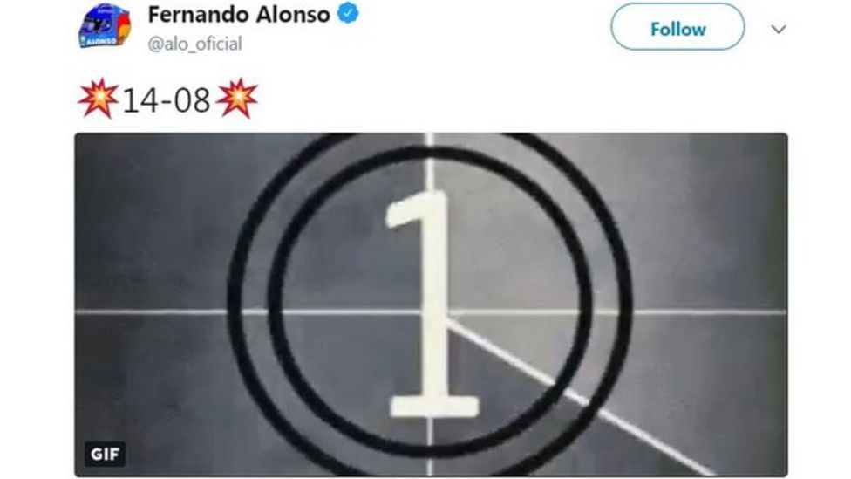This screenshot has width=851, height=479.
Task: Follow the @alo_oficial account
Action: (x=677, y=27)
